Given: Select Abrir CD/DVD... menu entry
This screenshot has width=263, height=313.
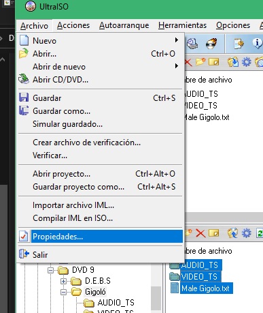Looking at the screenshot, I should pyautogui.click(x=100, y=80).
